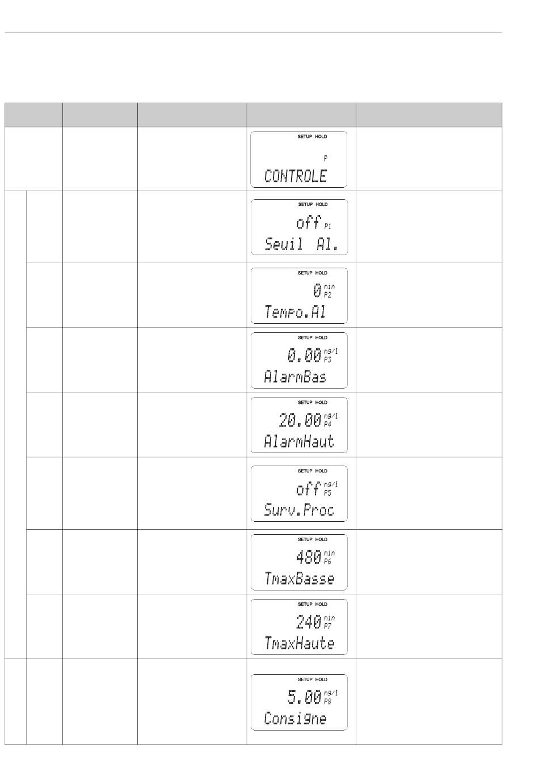This screenshot has width=539, height=777.
Task: Click the AlarmBas 0.00 display
Action: coord(299,361)
